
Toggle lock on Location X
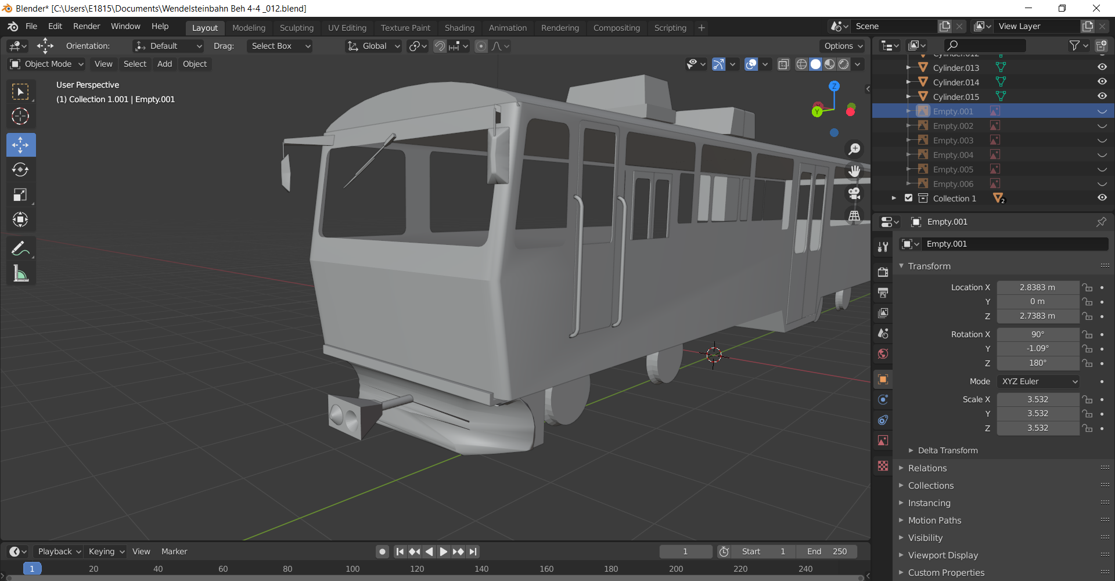[x=1087, y=287]
